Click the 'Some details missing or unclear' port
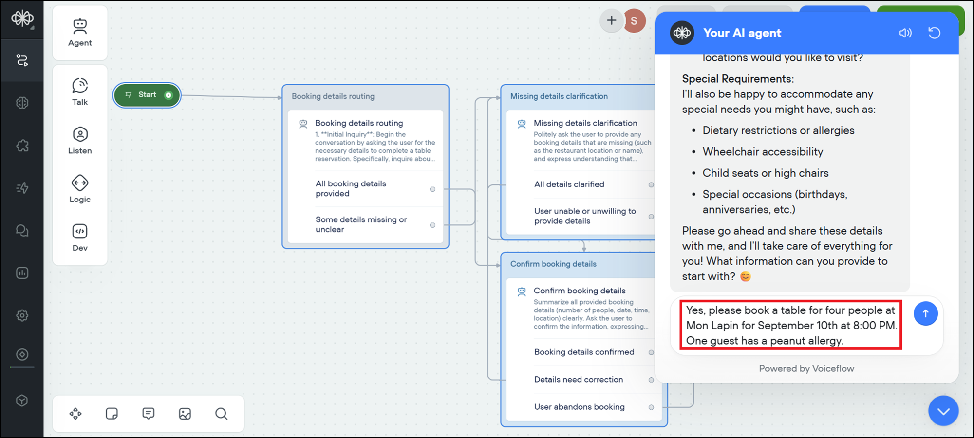This screenshot has height=438, width=974. tap(432, 225)
